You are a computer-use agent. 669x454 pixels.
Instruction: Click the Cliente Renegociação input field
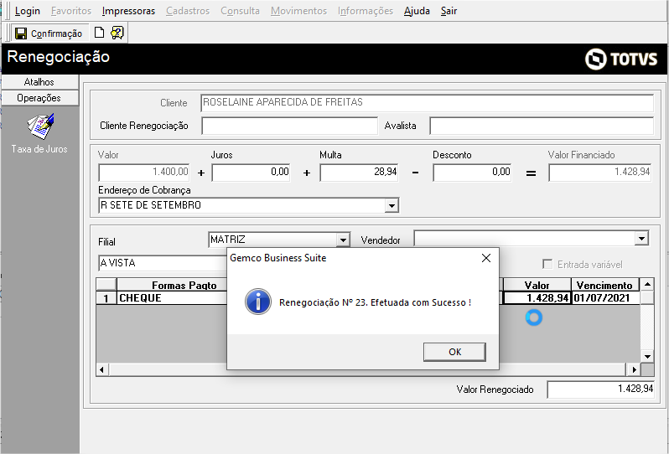pyautogui.click(x=290, y=126)
